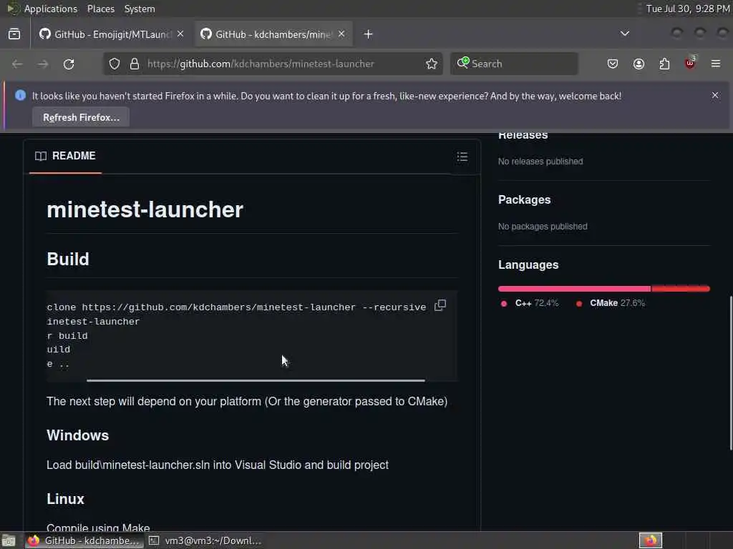
Task: Click the uBlock Origin extension icon
Action: (x=690, y=63)
